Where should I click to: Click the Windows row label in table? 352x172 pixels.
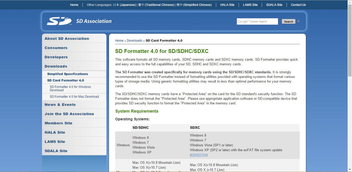123,145
